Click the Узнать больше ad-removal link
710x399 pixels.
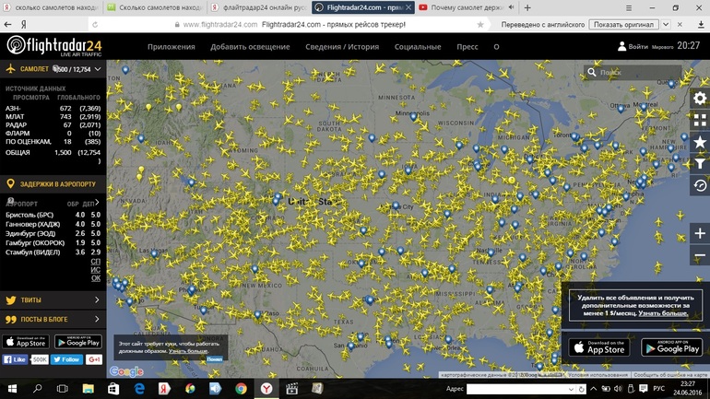click(x=663, y=313)
